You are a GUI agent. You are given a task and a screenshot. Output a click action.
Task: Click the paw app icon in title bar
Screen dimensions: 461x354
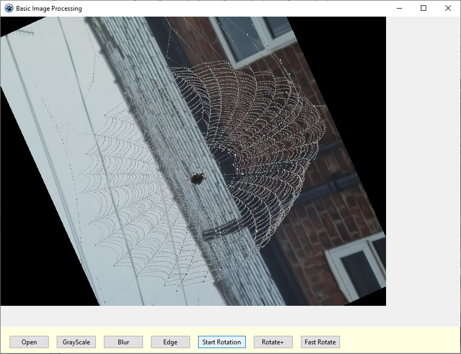click(x=9, y=8)
